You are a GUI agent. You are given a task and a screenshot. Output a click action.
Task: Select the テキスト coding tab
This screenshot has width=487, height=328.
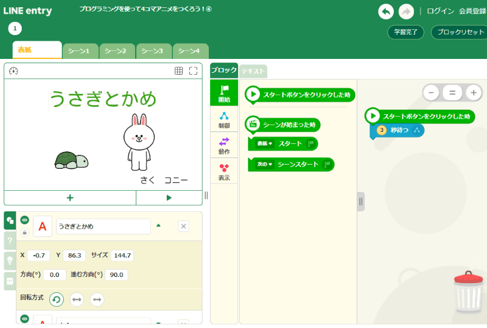[253, 71]
